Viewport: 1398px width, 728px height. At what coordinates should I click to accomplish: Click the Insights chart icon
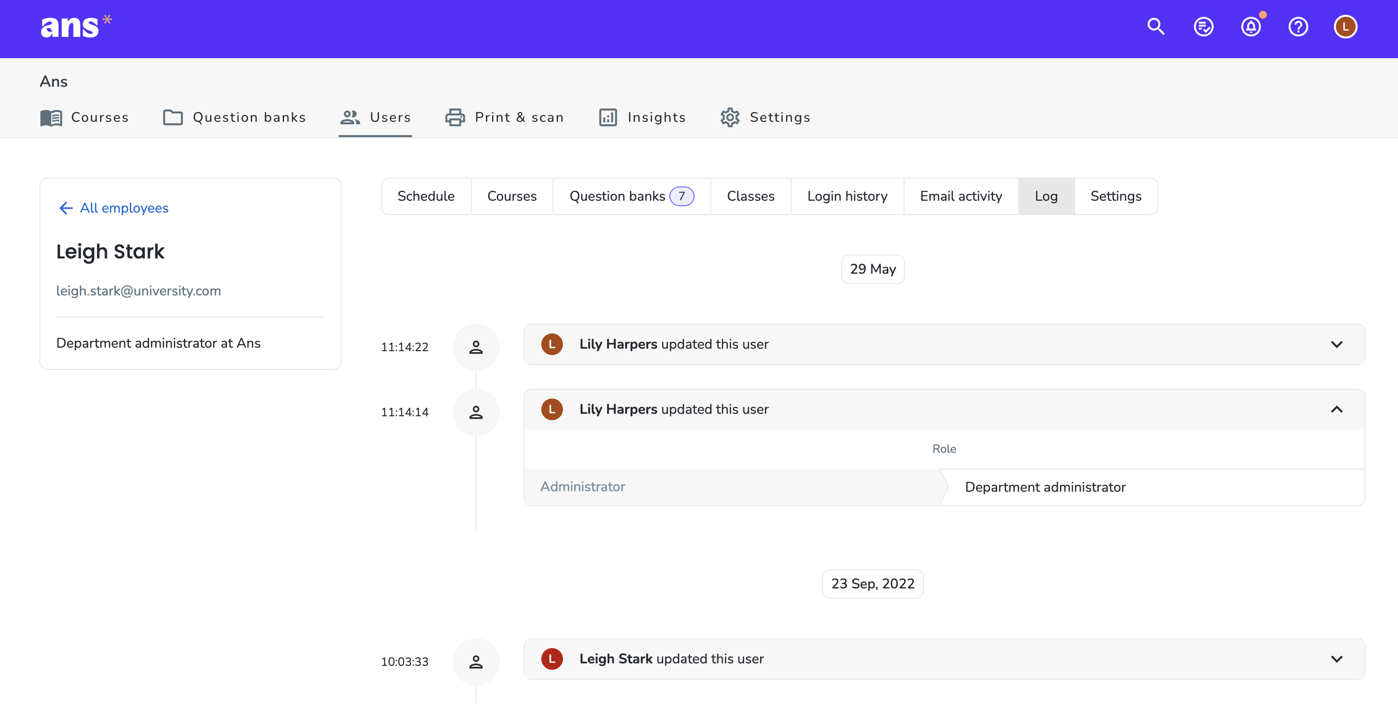point(608,117)
